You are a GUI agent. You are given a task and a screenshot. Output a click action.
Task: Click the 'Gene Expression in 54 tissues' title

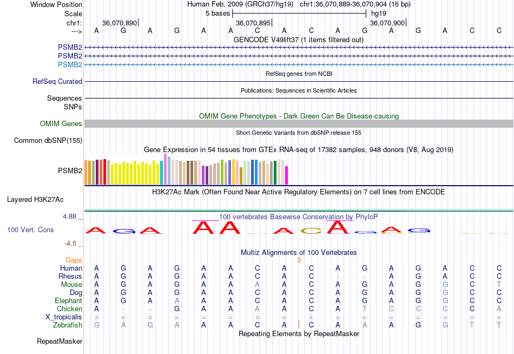(x=299, y=149)
